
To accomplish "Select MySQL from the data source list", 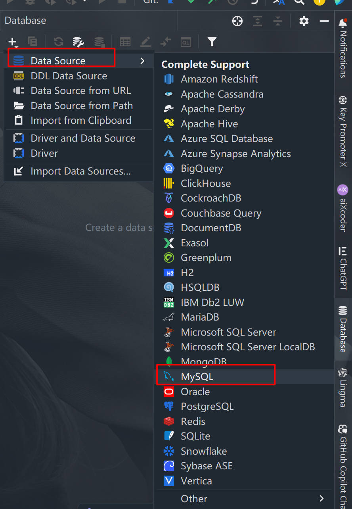I will pos(197,376).
